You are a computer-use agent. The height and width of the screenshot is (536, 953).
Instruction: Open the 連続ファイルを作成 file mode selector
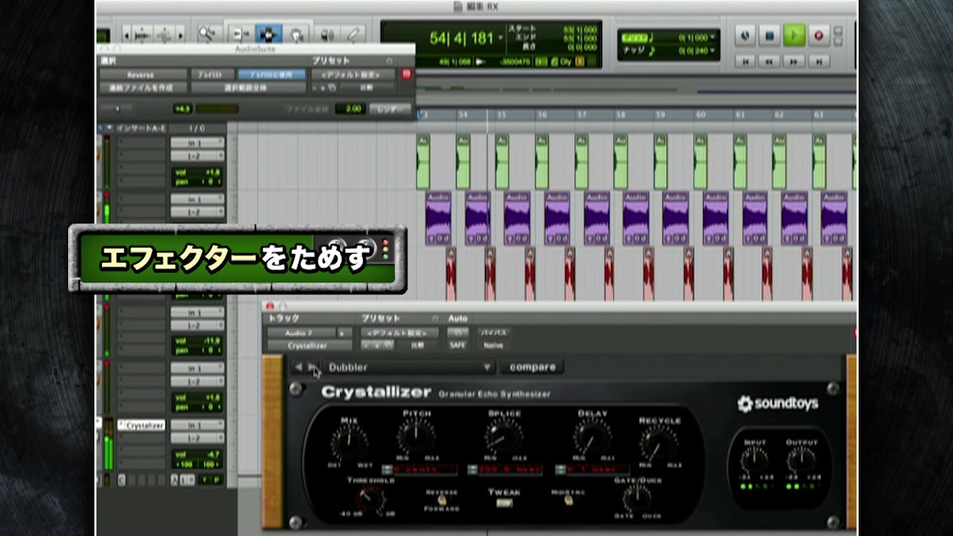pos(142,88)
